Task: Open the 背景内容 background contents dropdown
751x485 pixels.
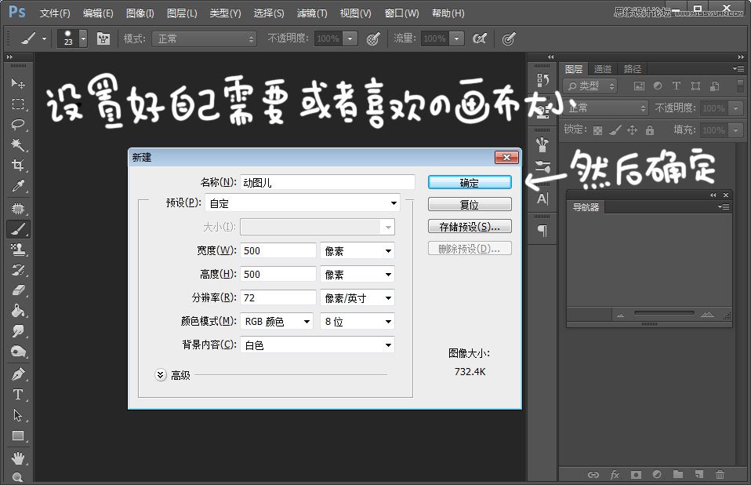Action: pyautogui.click(x=317, y=345)
